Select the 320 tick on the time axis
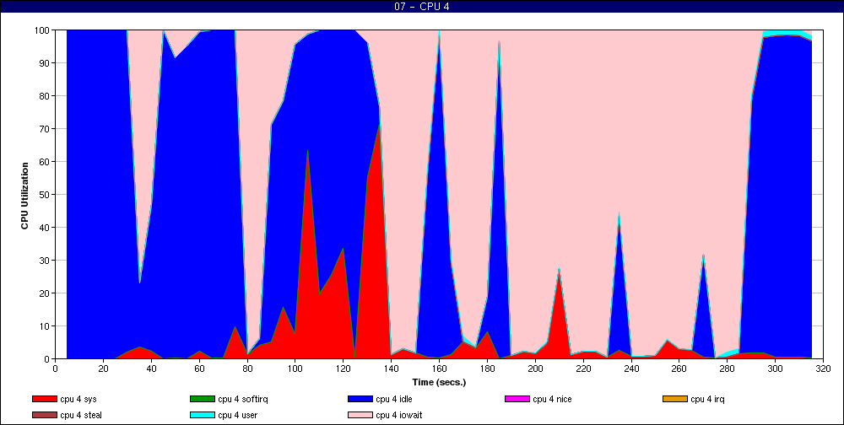Image resolution: width=844 pixels, height=425 pixels. click(823, 368)
